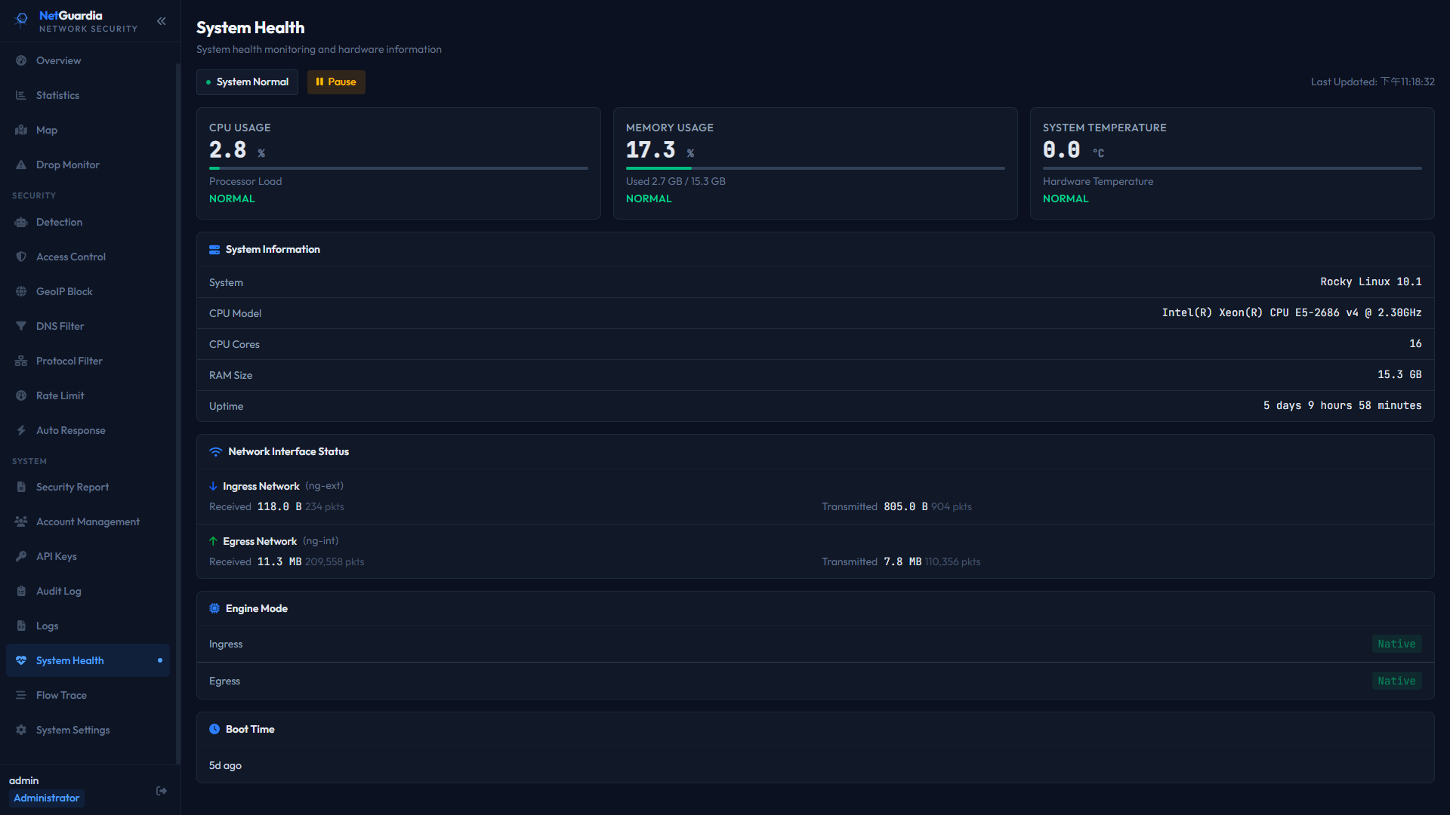1450x815 pixels.
Task: Click the Protocol Filter network icon
Action: pyautogui.click(x=21, y=361)
